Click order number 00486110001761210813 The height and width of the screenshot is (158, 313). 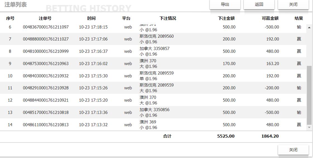click(46, 125)
